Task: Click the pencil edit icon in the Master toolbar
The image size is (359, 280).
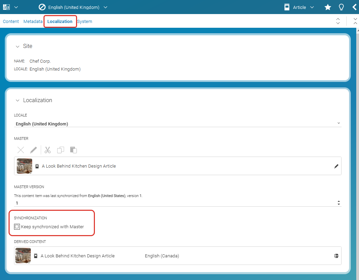Action: [x=33, y=150]
